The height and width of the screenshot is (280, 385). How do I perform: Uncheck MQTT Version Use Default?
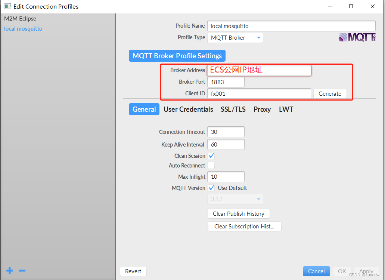tap(211, 188)
